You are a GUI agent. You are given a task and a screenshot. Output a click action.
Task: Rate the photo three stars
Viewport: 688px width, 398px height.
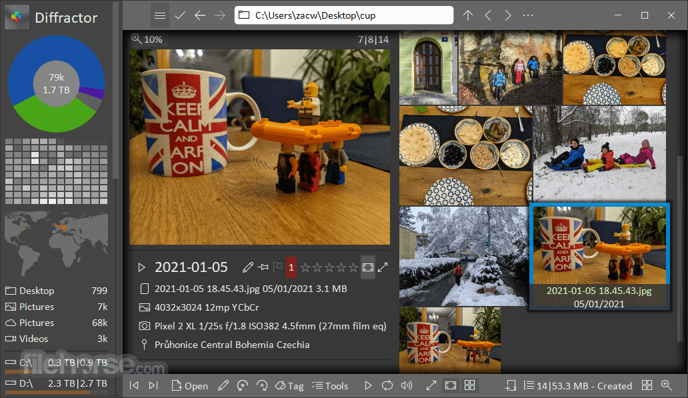329,267
